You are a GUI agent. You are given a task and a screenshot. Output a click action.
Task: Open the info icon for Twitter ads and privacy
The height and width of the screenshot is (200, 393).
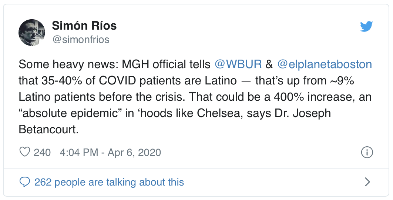[367, 152]
